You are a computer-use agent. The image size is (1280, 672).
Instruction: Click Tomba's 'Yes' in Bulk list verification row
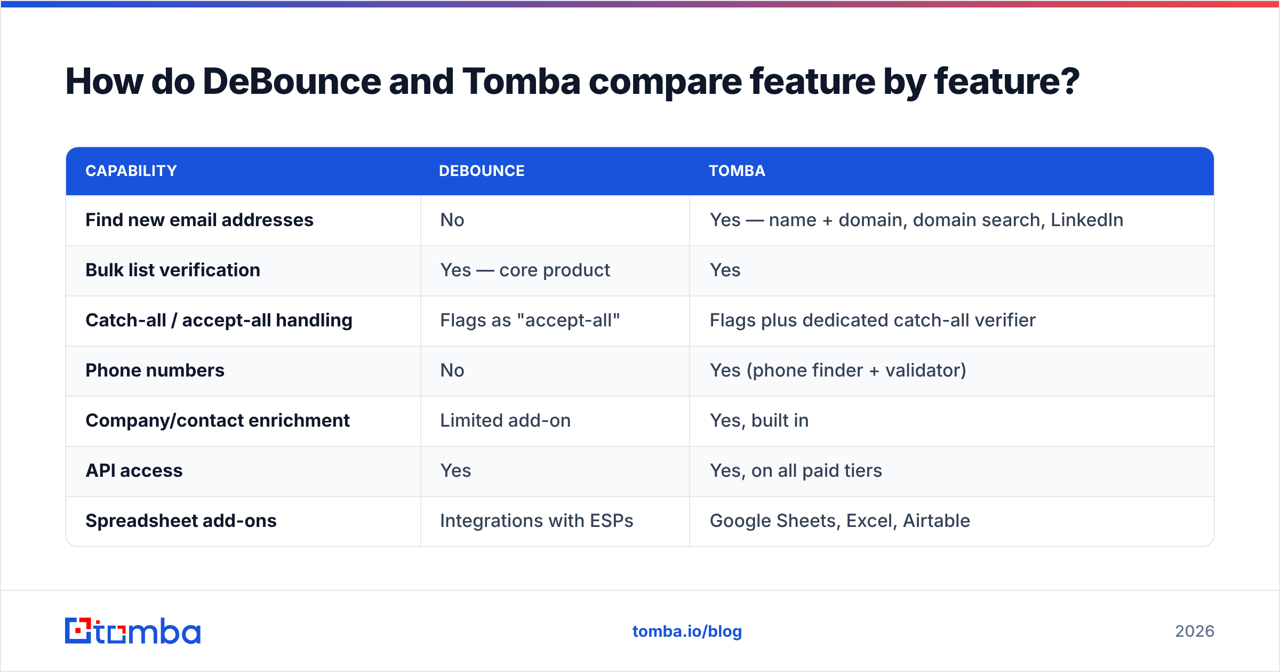tap(725, 270)
